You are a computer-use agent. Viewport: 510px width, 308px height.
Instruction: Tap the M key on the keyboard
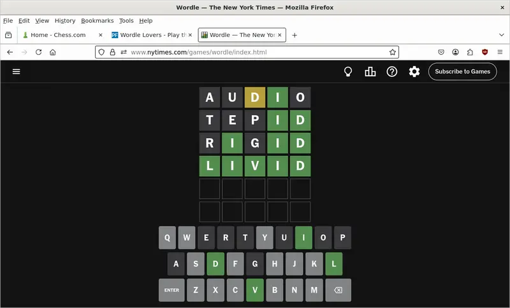tap(314, 290)
